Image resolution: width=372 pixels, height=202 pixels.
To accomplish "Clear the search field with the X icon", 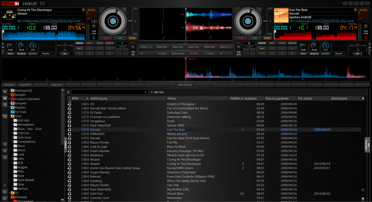I will (x=146, y=92).
